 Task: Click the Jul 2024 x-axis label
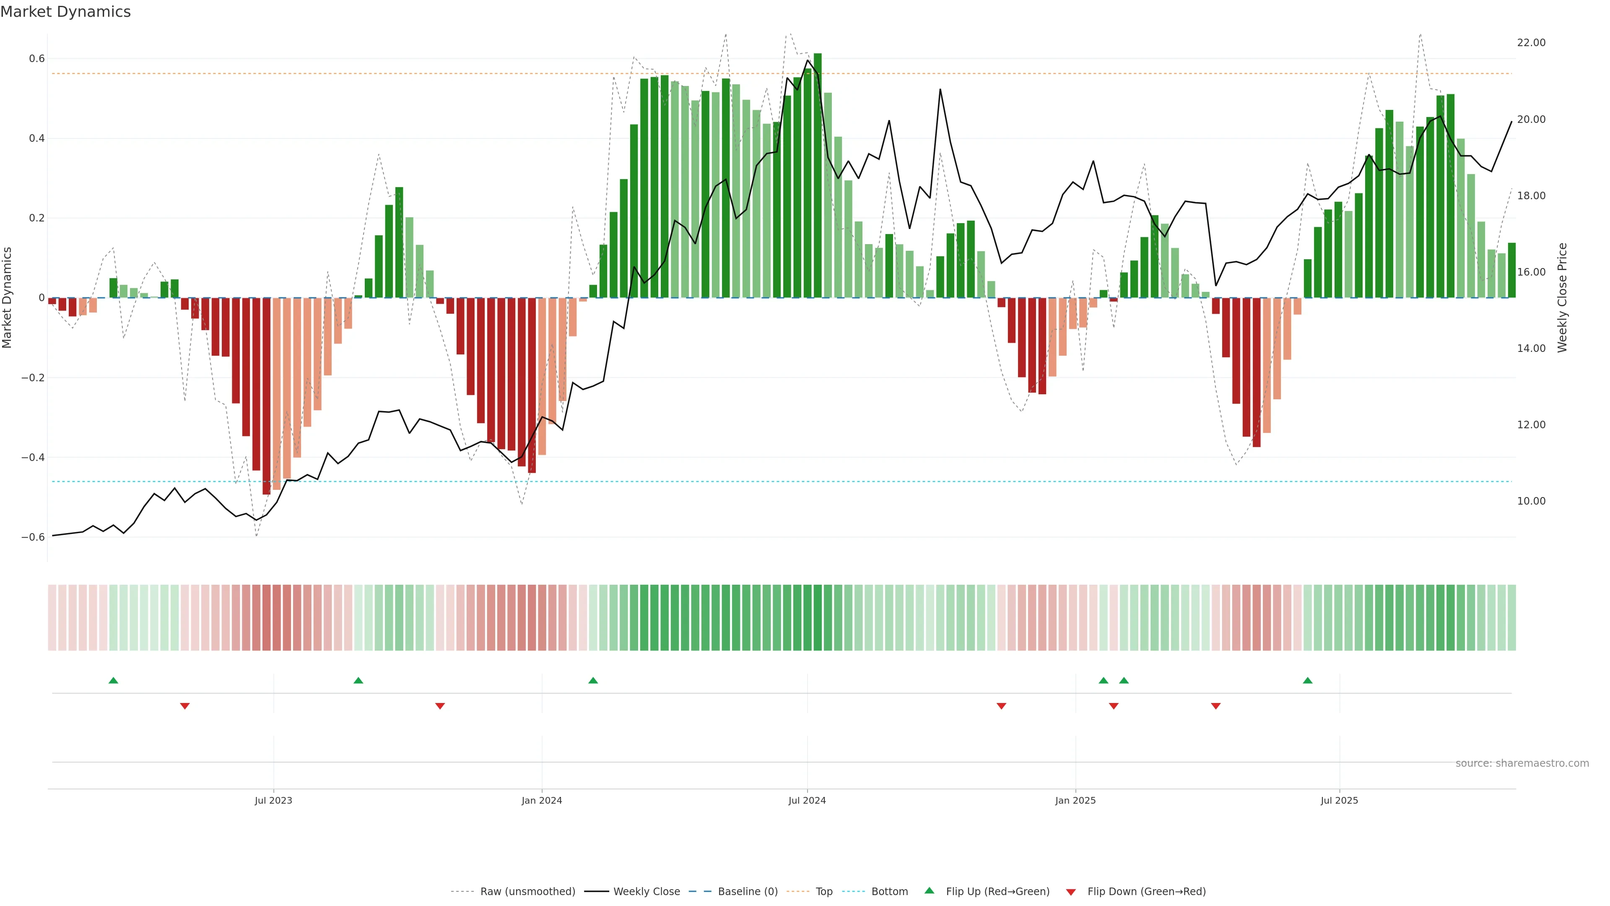(807, 800)
